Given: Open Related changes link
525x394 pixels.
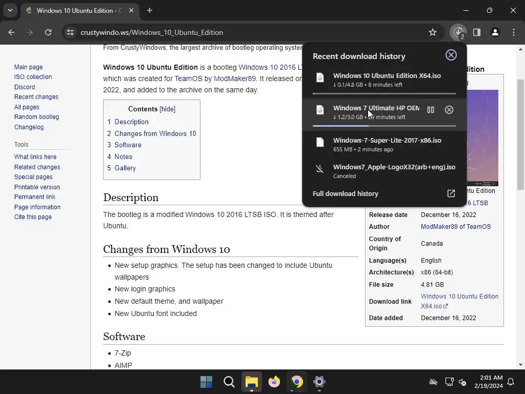Looking at the screenshot, I should [37, 167].
